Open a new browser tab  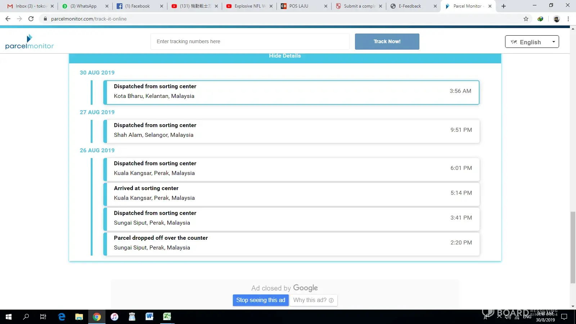(504, 6)
